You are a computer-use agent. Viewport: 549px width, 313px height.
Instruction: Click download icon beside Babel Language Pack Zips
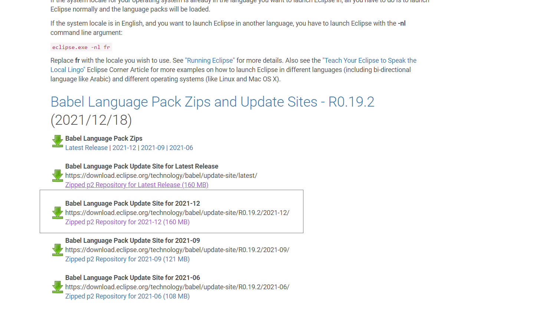coord(57,141)
